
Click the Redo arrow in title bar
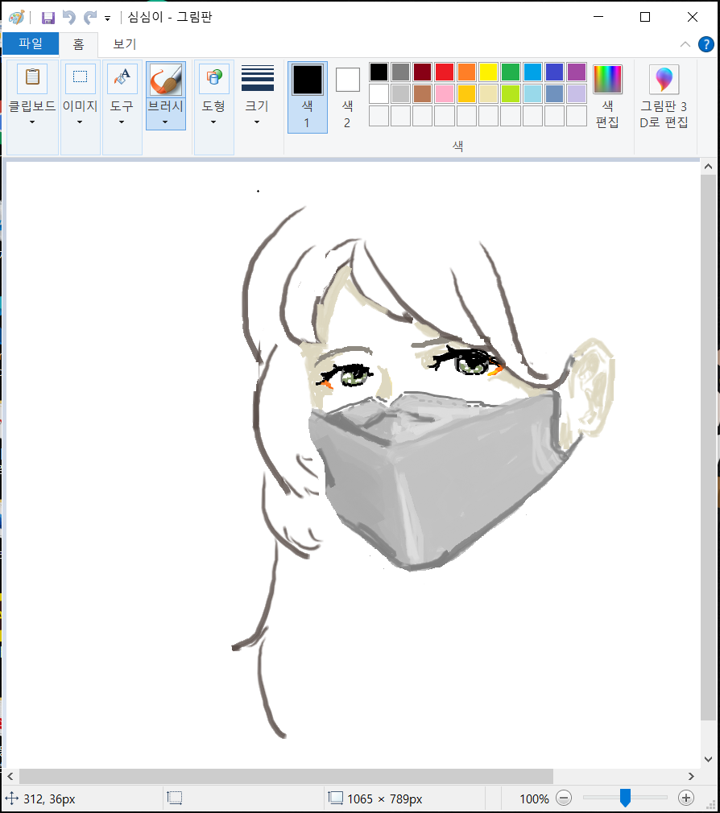click(90, 18)
